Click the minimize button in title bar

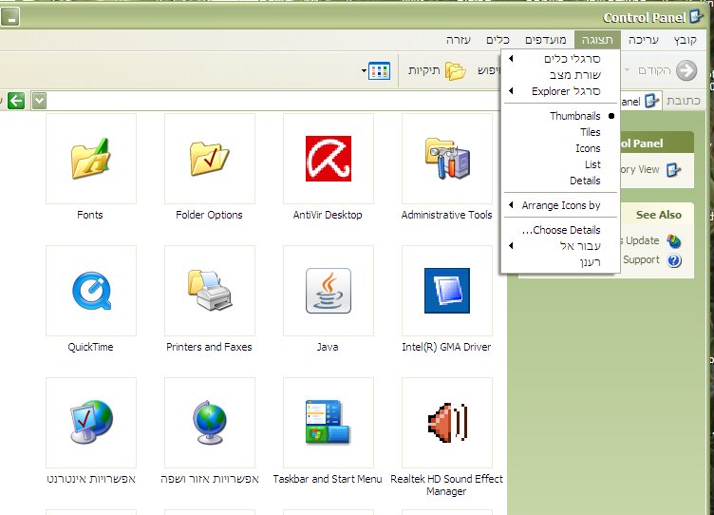10,17
